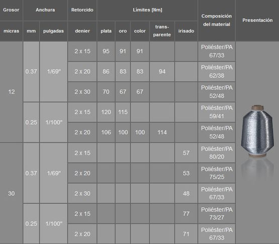The image size is (279, 244).
Task: Click the silver thread spool image
Action: tap(257, 131)
